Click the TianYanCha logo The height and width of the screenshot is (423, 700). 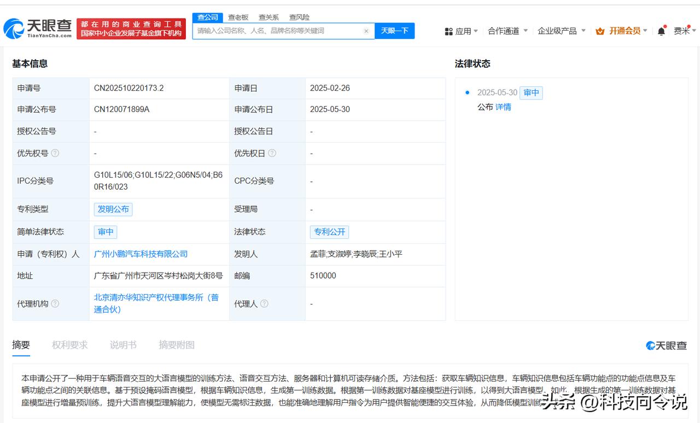(38, 28)
